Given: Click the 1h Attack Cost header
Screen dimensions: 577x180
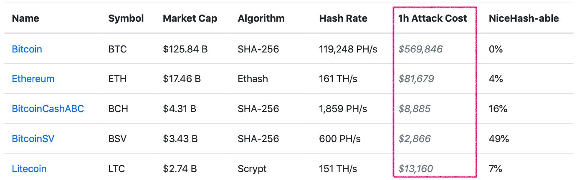Looking at the screenshot, I should coord(433,18).
